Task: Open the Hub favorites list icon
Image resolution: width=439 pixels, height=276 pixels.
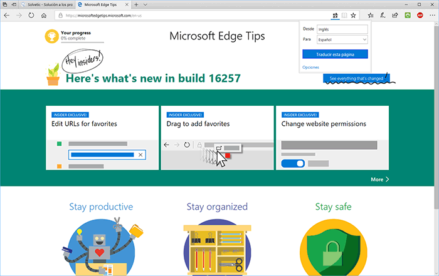Action: coord(371,16)
